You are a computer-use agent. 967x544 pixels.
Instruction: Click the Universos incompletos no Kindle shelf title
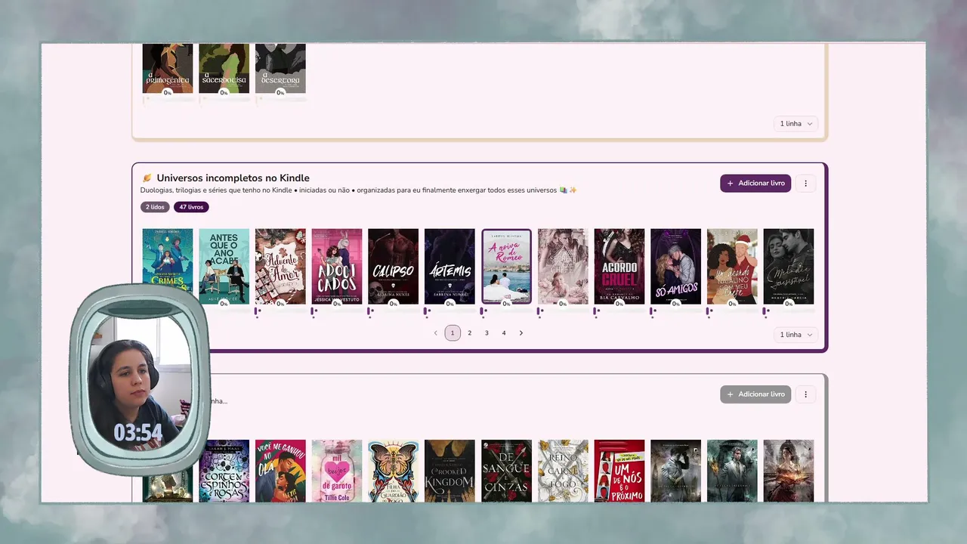[233, 178]
